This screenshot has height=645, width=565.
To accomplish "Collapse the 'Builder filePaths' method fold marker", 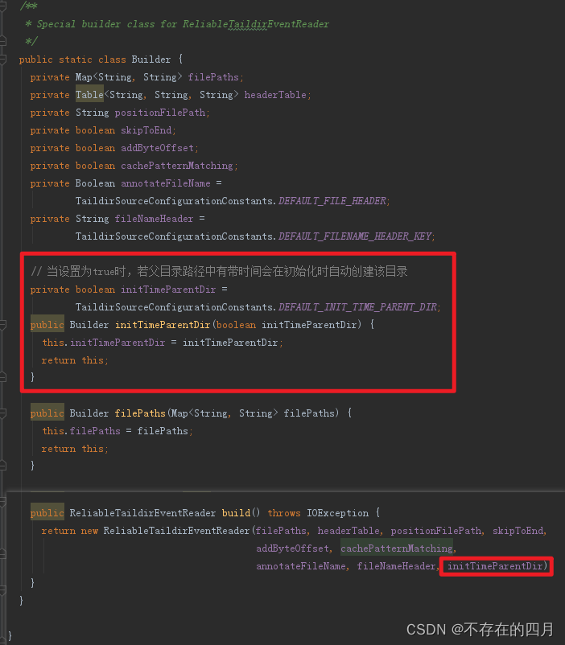I will click(x=2, y=413).
